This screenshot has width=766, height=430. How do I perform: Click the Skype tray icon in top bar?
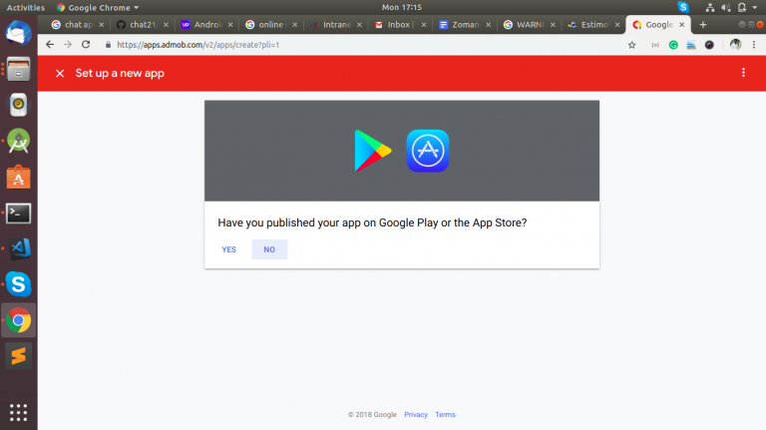(683, 7)
